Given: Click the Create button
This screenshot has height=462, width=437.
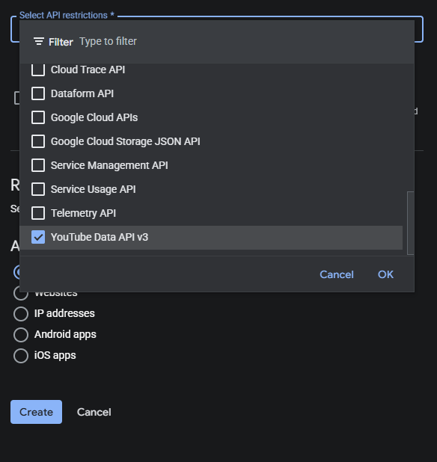Looking at the screenshot, I should 36,412.
